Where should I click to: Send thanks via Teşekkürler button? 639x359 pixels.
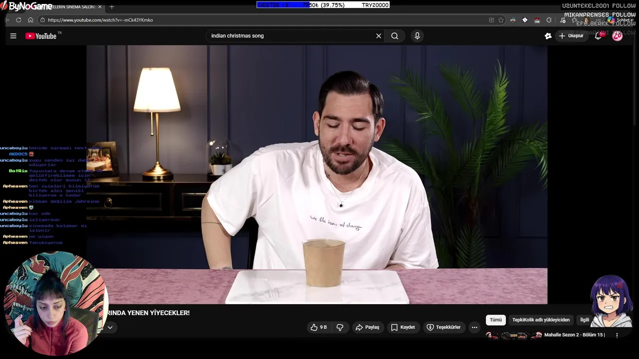click(x=444, y=327)
